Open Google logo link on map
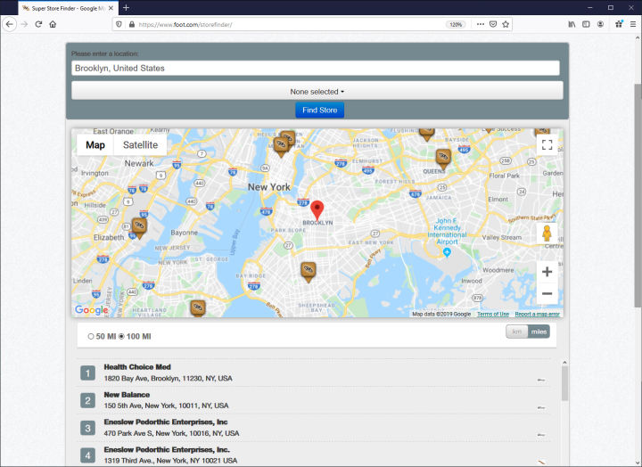 [x=91, y=310]
